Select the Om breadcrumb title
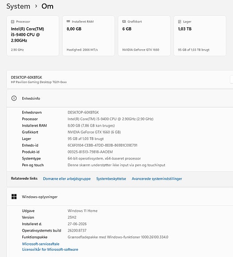Image resolution: width=233 pixels, height=257 pixels. 47,6
